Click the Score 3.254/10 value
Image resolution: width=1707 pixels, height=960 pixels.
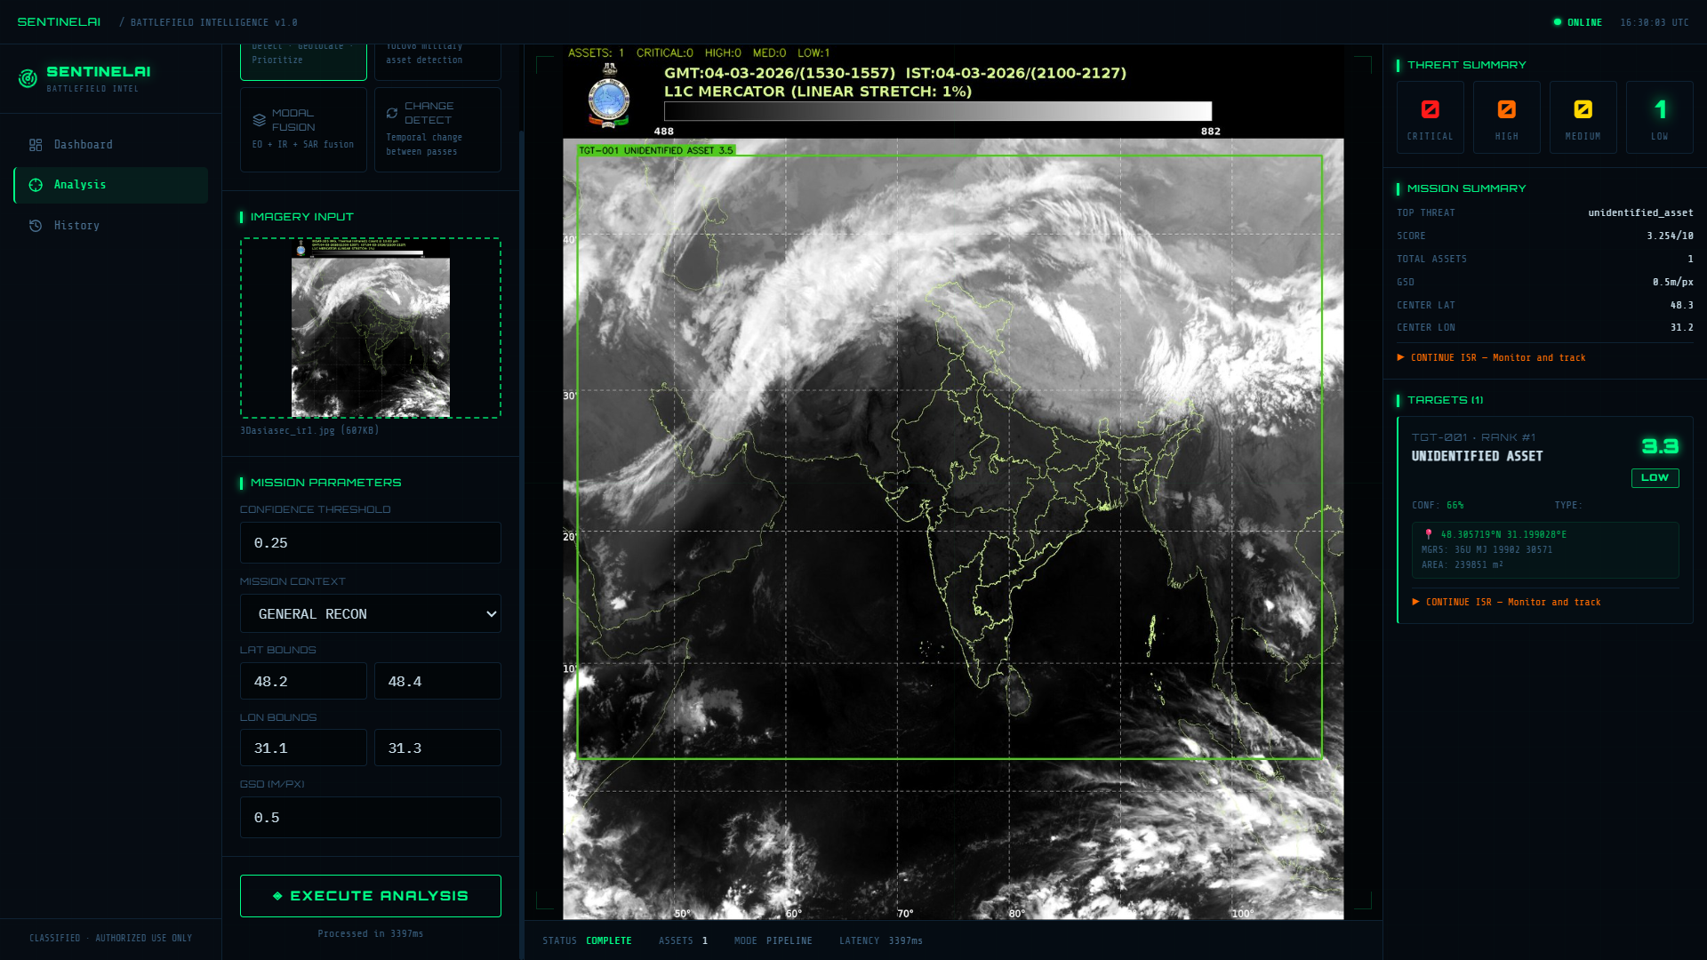[x=1670, y=236]
